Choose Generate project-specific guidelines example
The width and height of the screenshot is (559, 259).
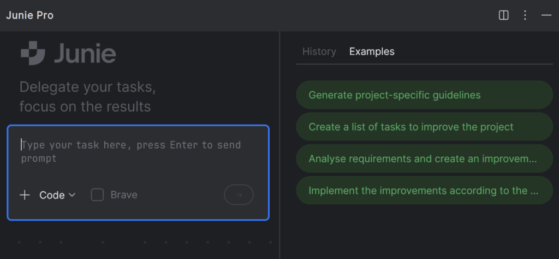pos(424,95)
